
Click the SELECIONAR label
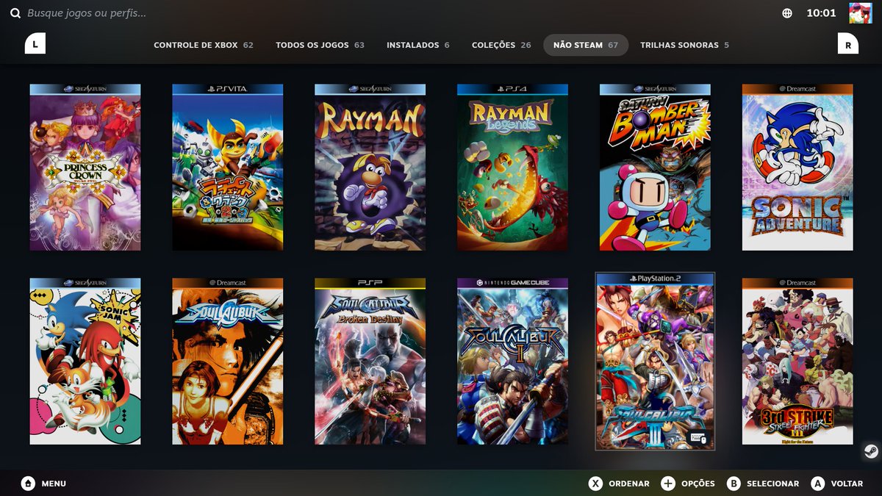[772, 484]
